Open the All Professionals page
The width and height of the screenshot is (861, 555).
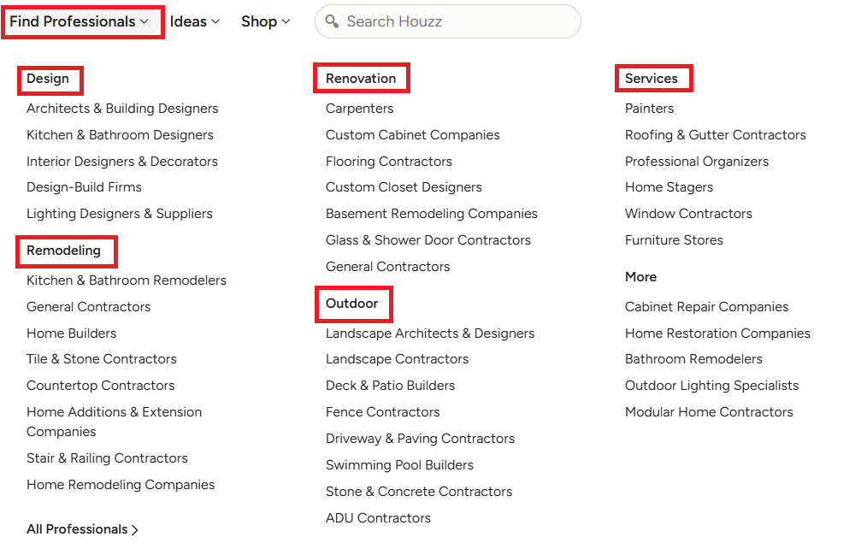77,528
